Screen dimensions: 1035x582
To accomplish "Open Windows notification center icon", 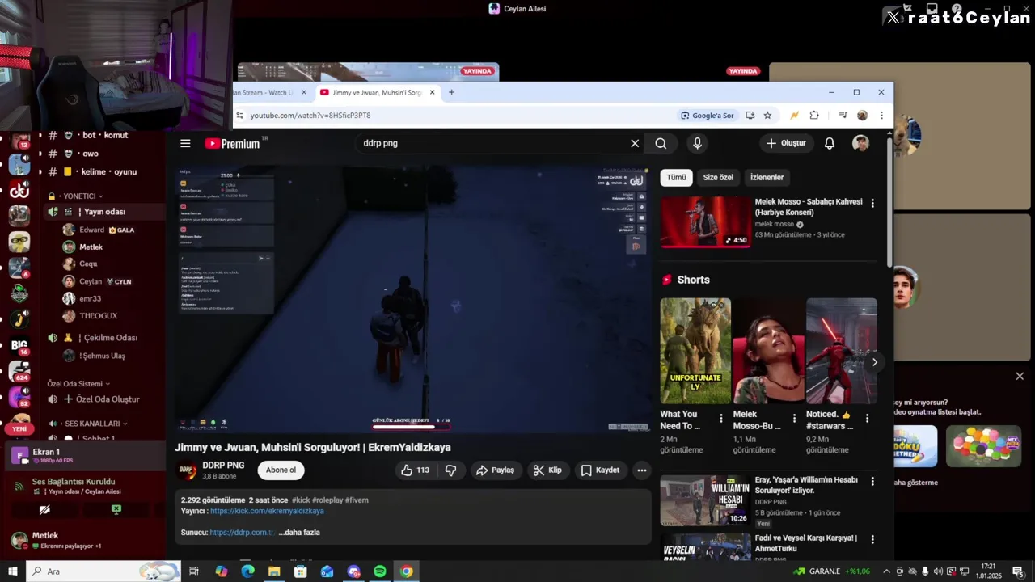I will (1018, 571).
